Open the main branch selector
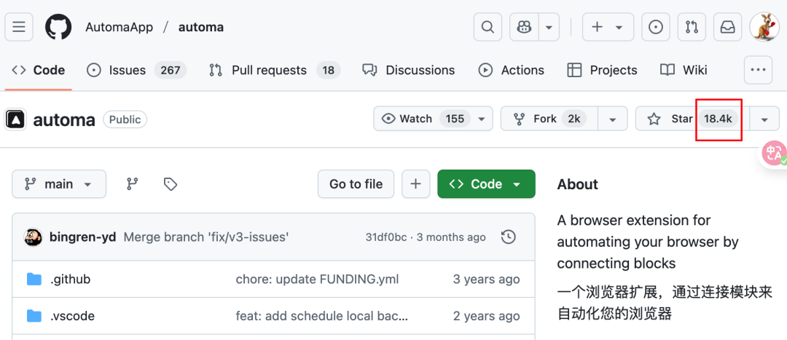 click(x=59, y=184)
